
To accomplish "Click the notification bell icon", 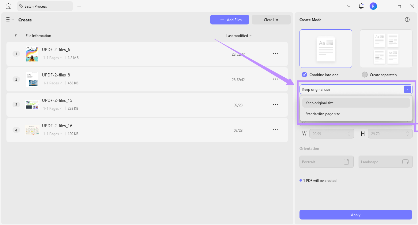I will click(x=361, y=6).
